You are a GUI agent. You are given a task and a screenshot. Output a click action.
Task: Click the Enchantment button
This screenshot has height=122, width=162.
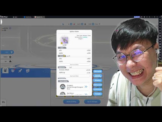click(98, 89)
